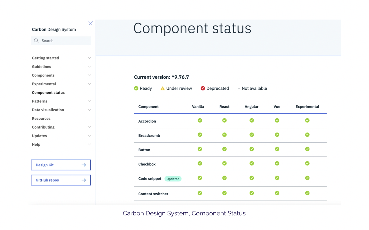369x230 pixels.
Task: Expand the Help section chevron
Action: (x=89, y=144)
